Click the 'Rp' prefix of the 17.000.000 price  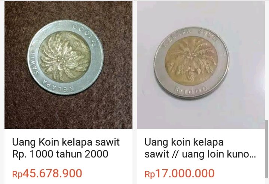click(x=150, y=174)
